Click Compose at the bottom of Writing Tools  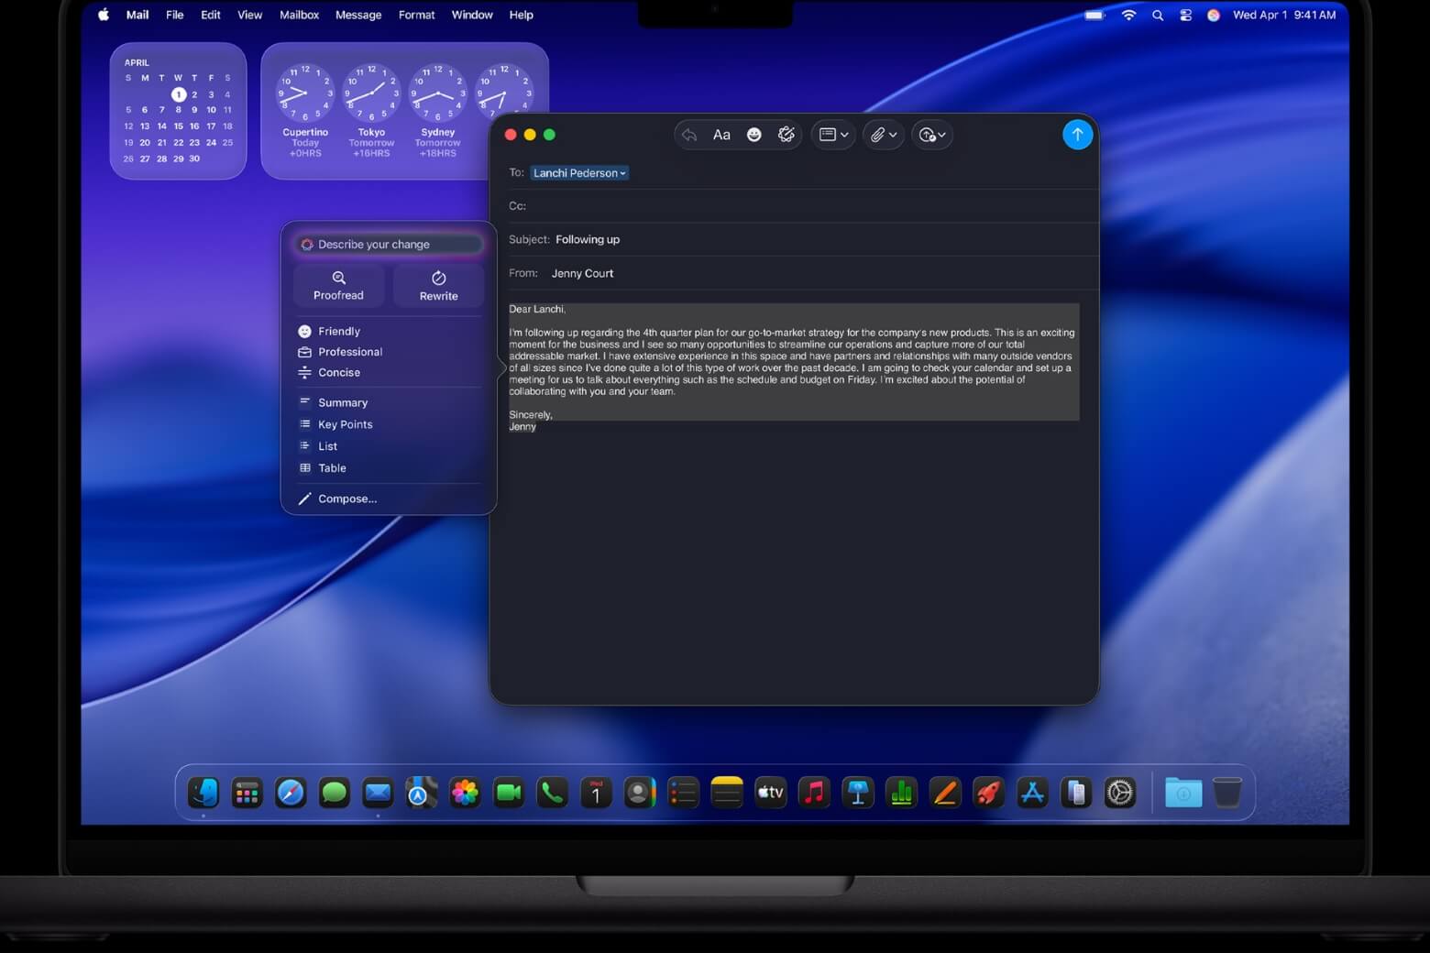347,498
